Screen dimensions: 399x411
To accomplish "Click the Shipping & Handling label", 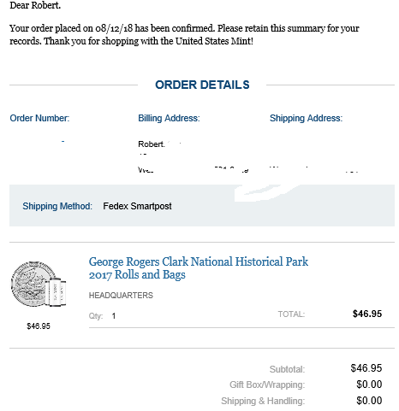I will 263,401.
